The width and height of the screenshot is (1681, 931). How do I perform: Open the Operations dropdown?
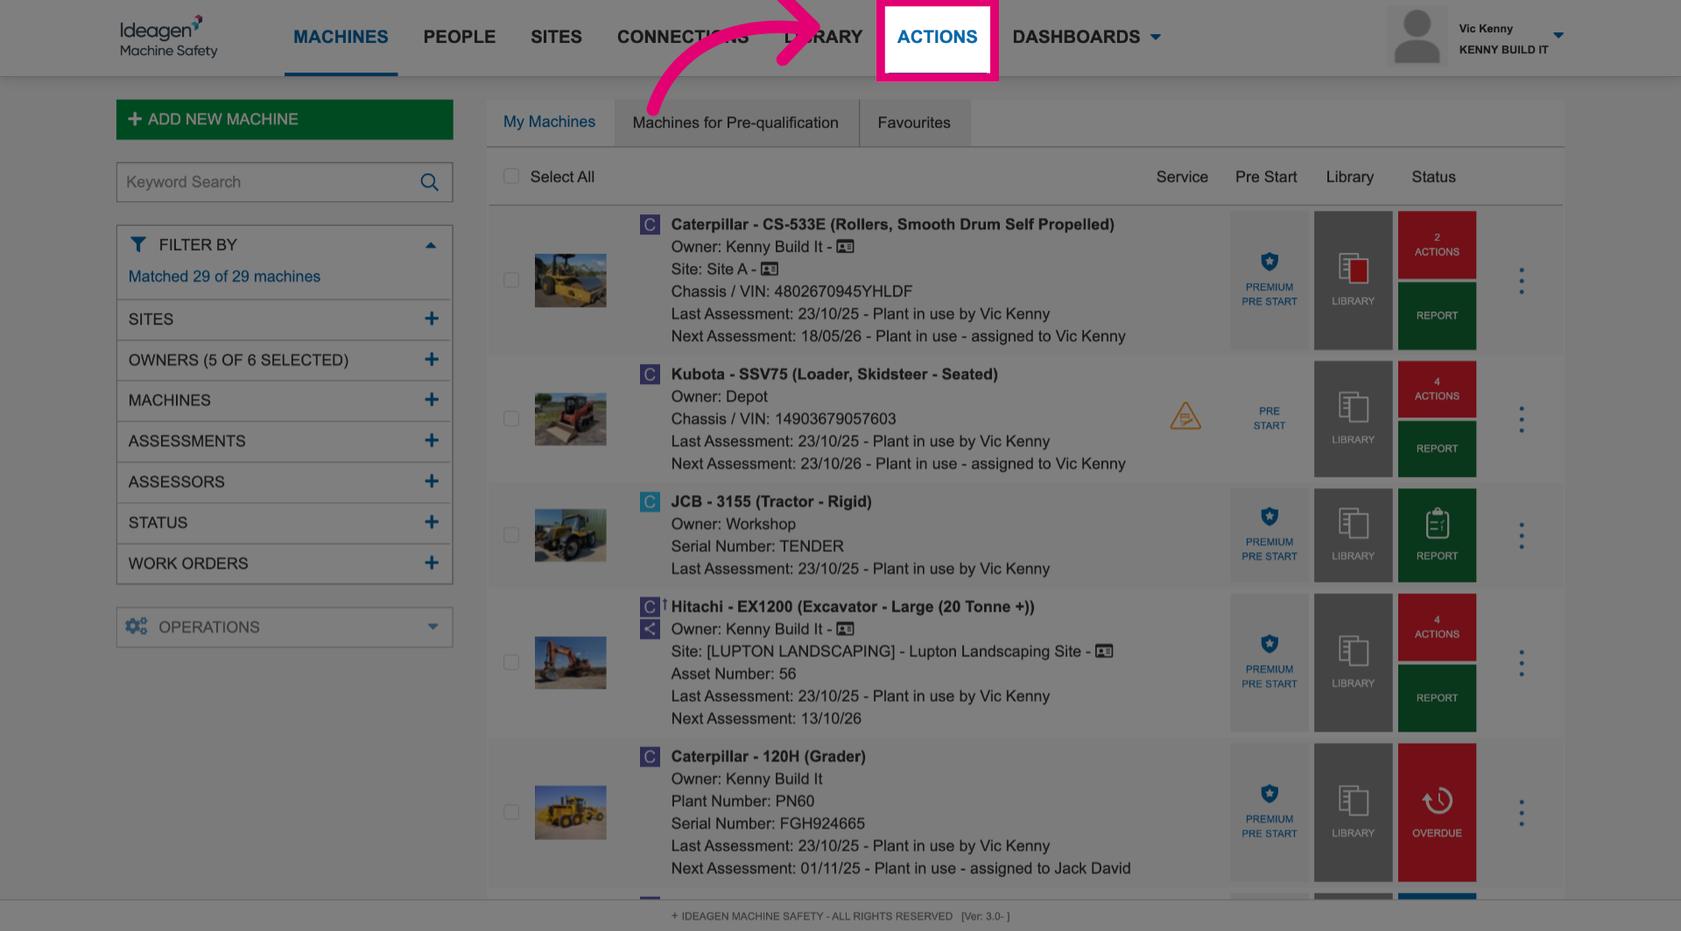[285, 627]
